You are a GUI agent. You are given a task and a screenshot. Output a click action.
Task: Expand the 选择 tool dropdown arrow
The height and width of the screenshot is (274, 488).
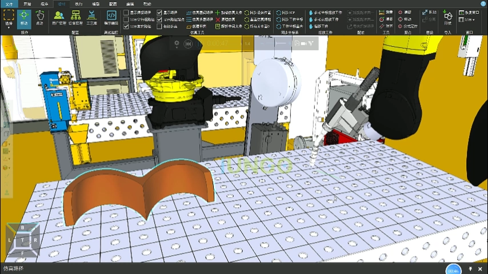coord(9,27)
